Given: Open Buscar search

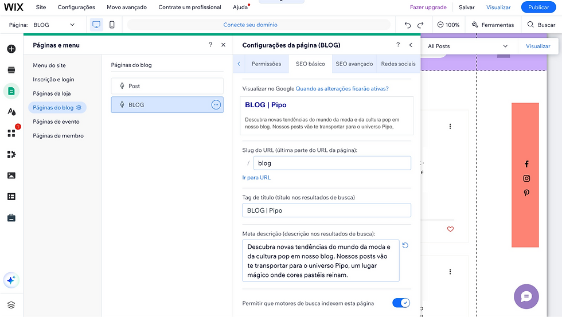Looking at the screenshot, I should (541, 25).
